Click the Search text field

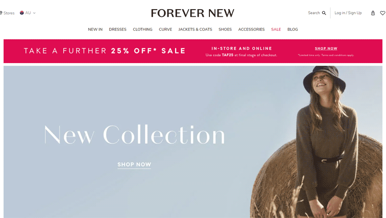pos(314,13)
